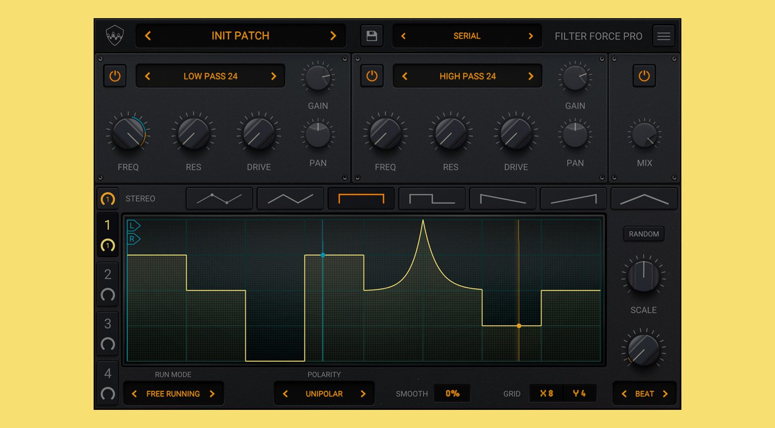775x428 pixels.
Task: Click the SCALE knob
Action: tap(644, 276)
